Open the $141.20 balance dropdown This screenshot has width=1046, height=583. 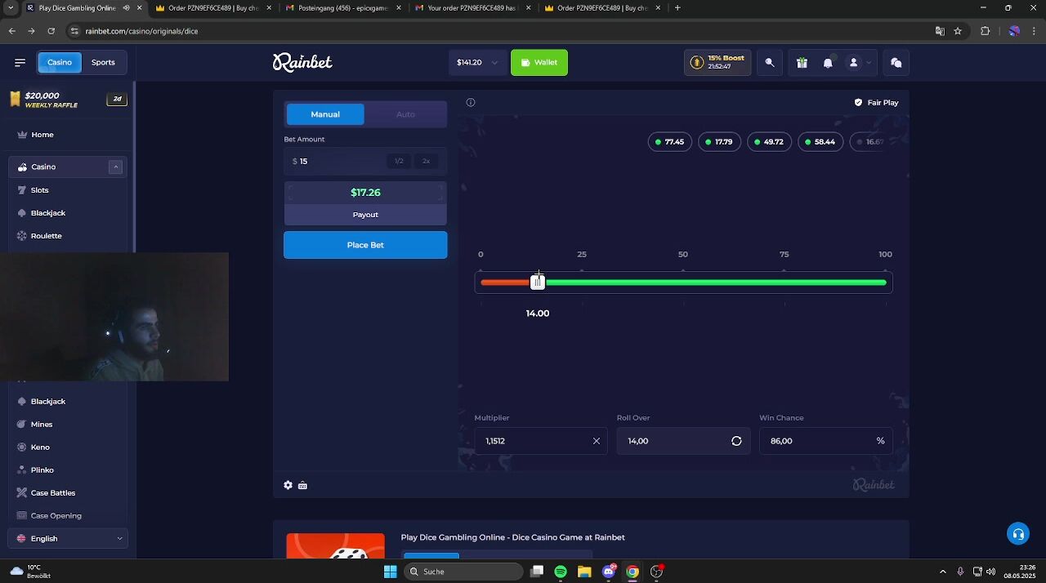coord(477,63)
